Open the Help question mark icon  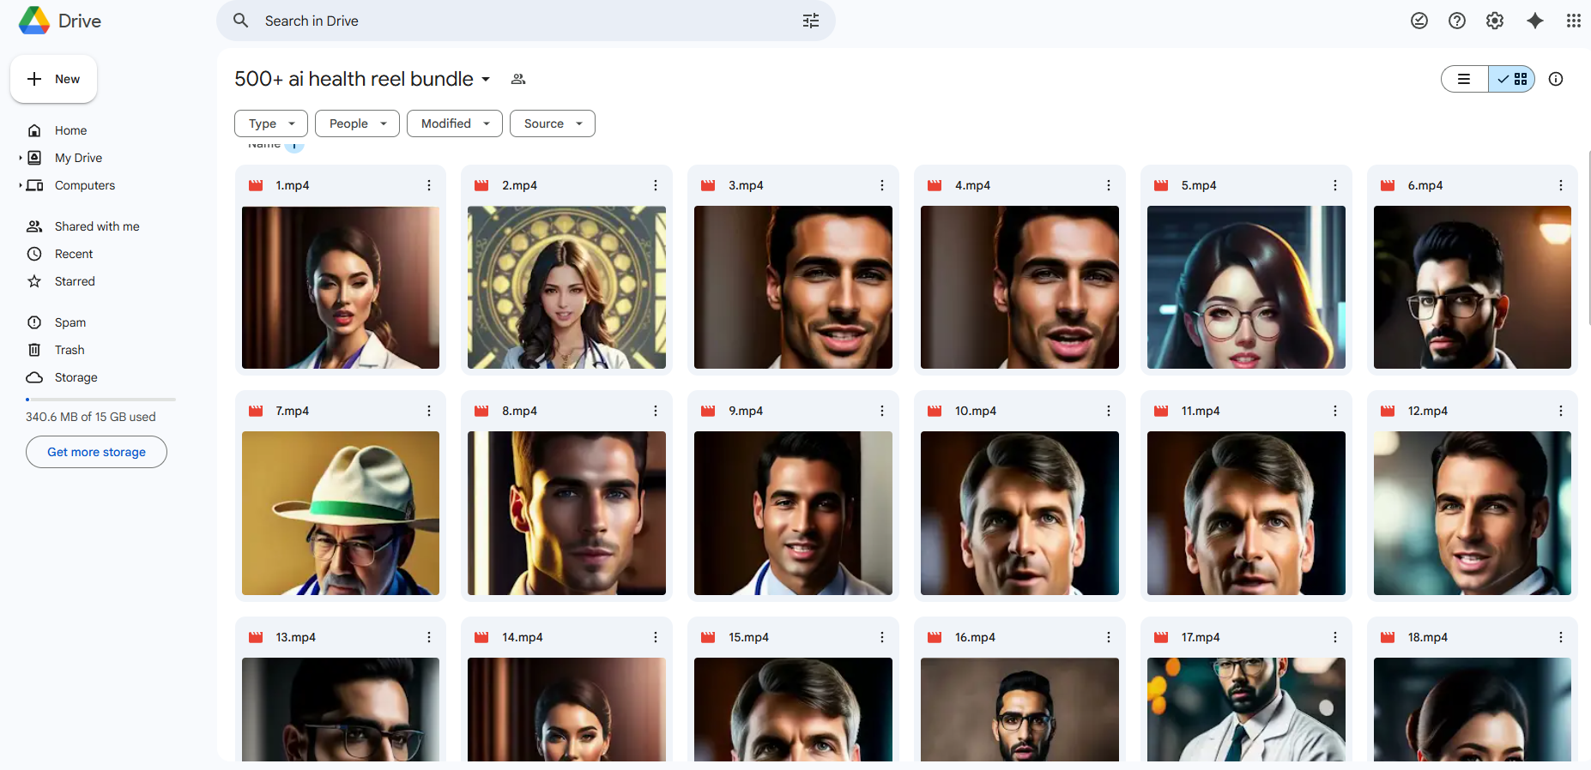tap(1457, 21)
